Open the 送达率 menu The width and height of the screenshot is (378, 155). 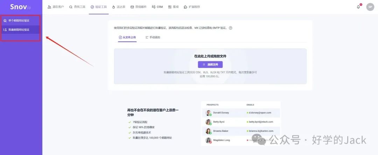[119, 7]
